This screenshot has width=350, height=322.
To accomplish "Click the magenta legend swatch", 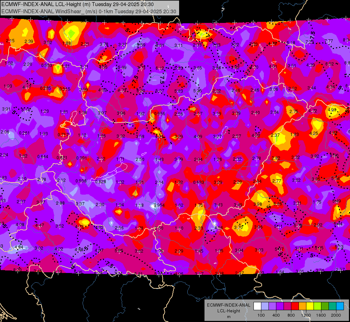I will 287,306.
